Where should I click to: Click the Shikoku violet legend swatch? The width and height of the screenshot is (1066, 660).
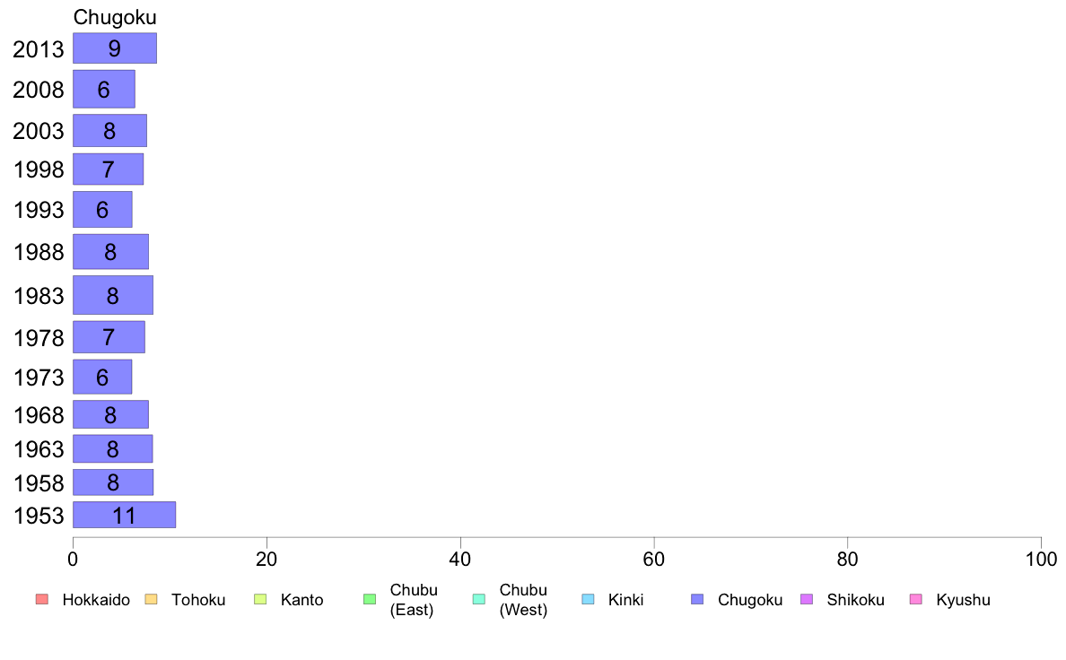pyautogui.click(x=807, y=599)
